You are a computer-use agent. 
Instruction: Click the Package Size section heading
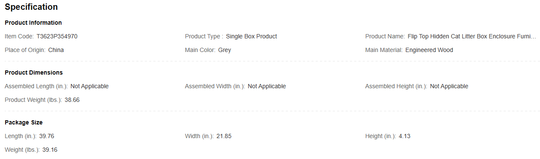[23, 122]
